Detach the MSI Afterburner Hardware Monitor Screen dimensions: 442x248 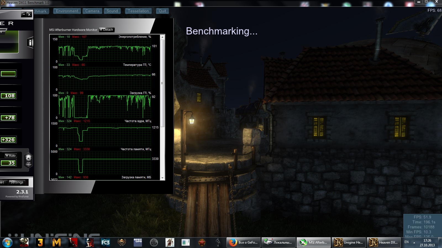pos(107,30)
